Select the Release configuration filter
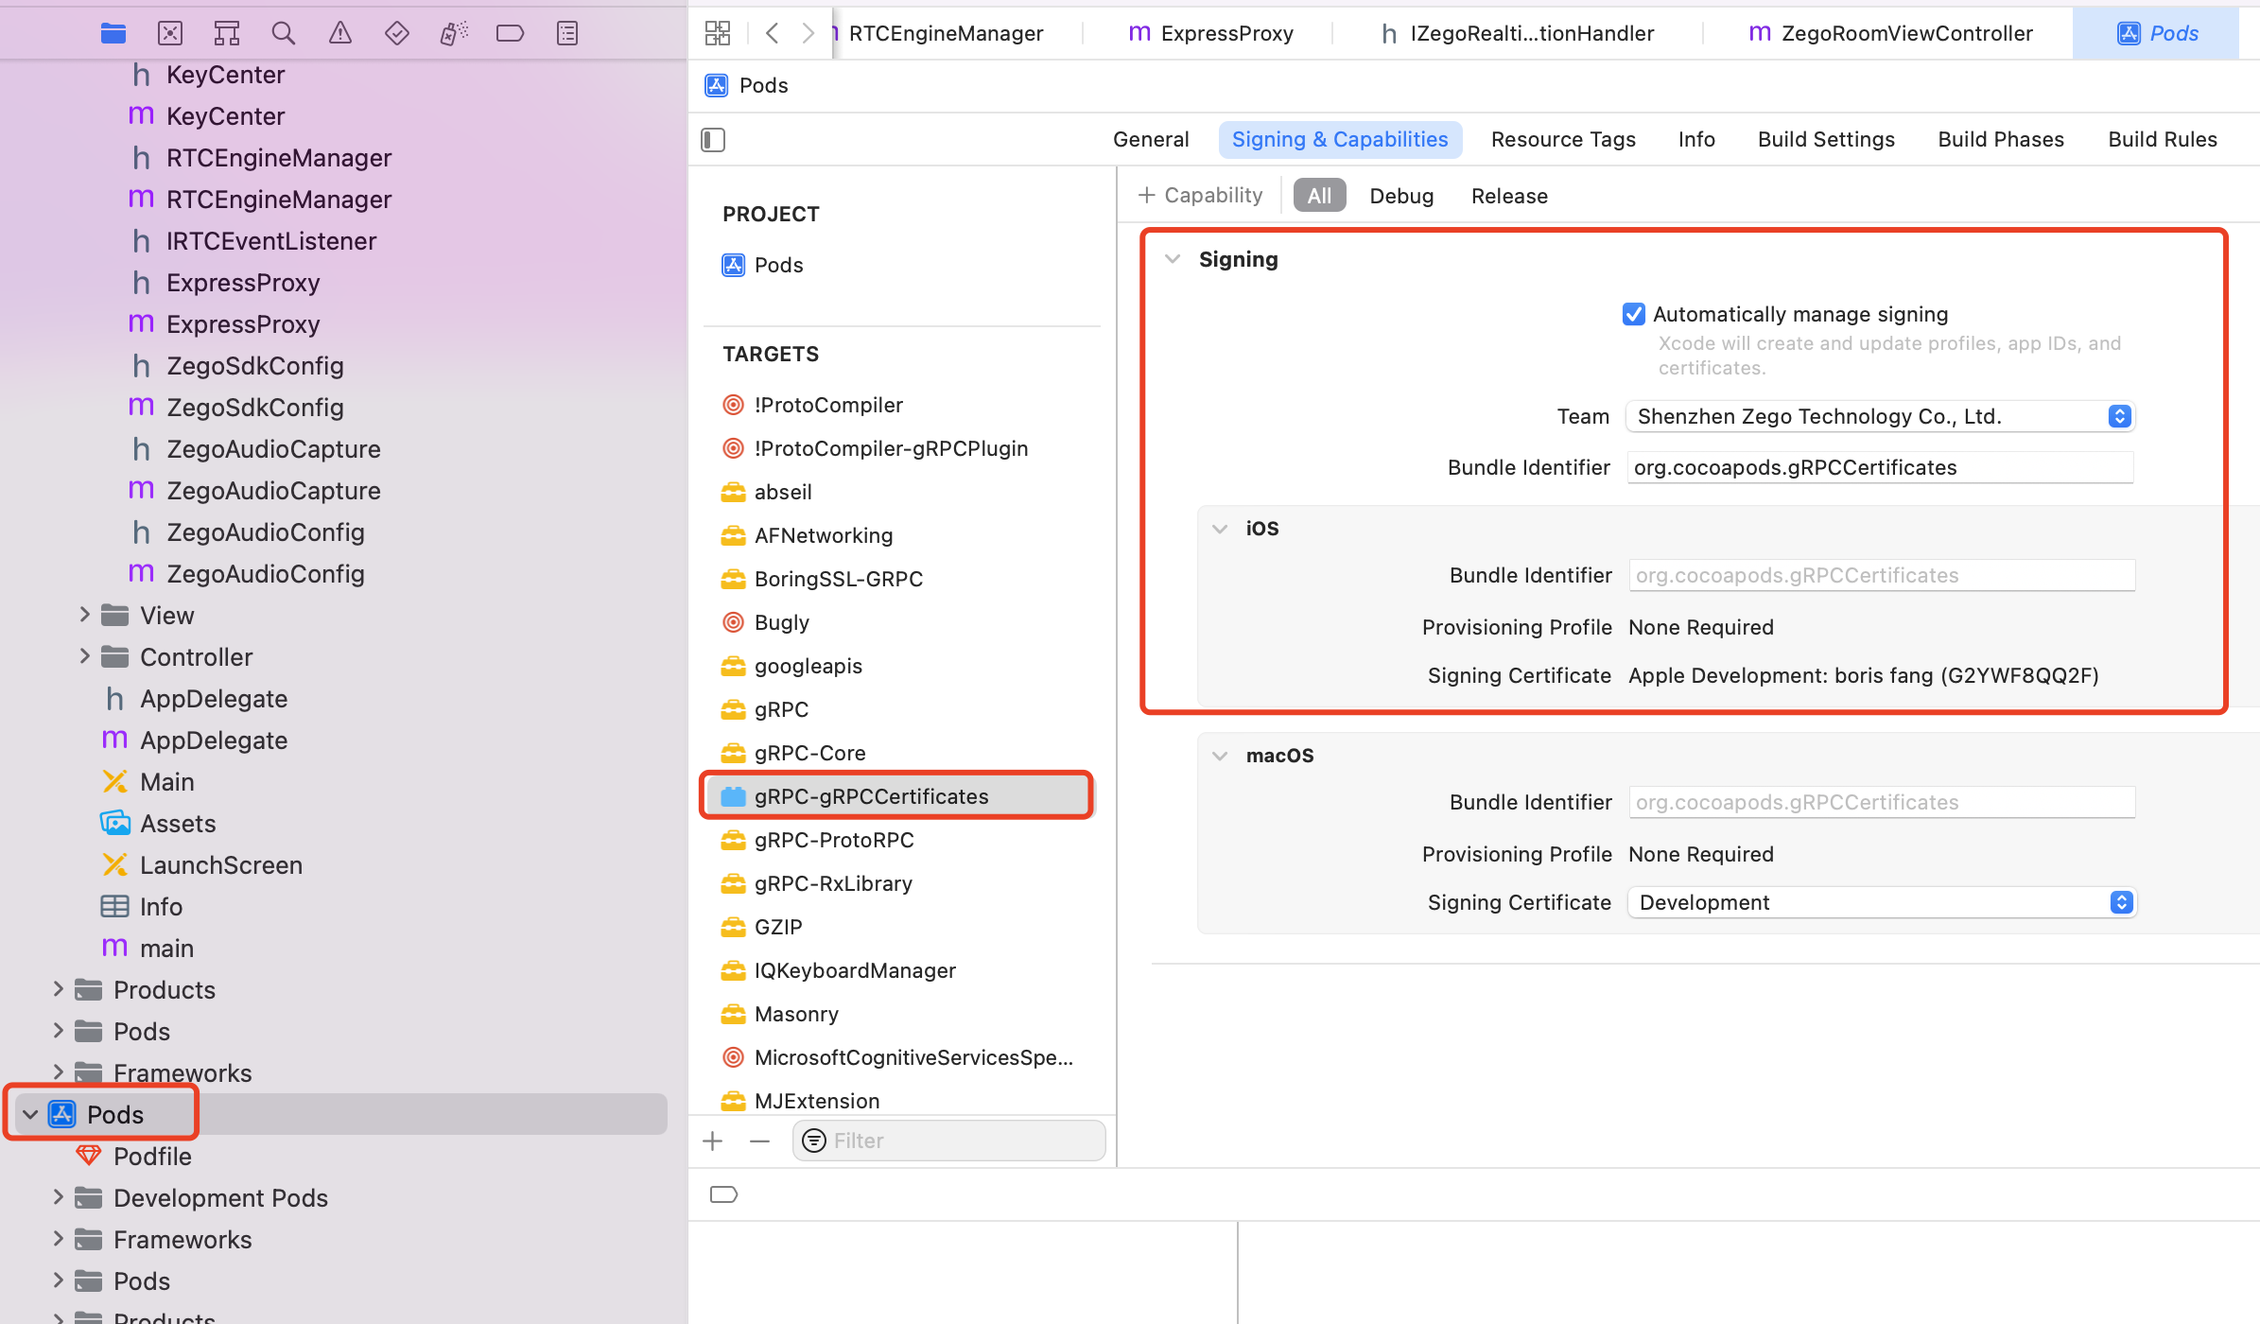Screen dimensions: 2260x1324 (1509, 196)
